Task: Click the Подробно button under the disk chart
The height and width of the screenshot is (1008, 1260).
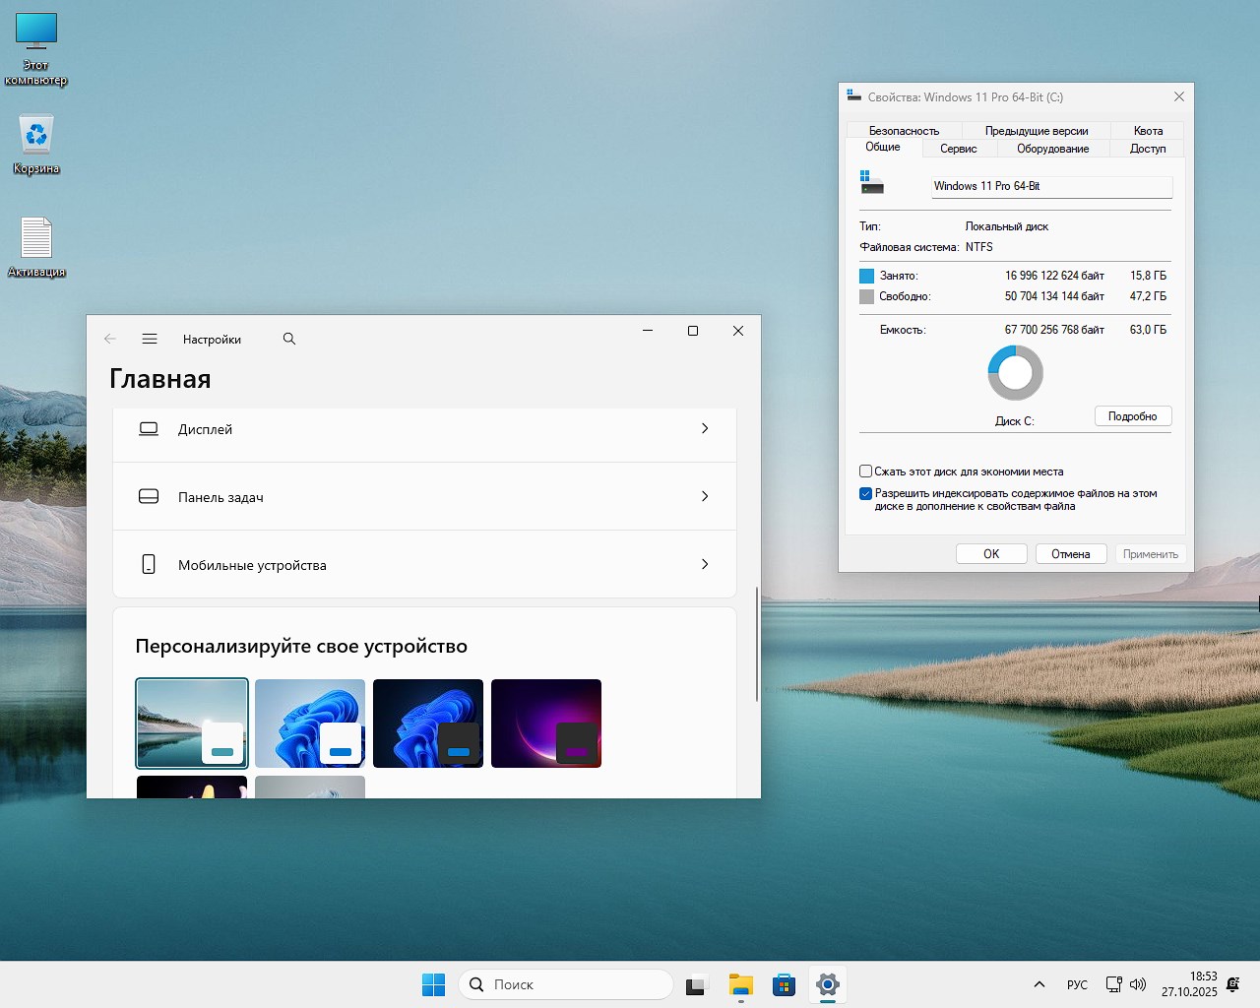Action: tap(1133, 415)
